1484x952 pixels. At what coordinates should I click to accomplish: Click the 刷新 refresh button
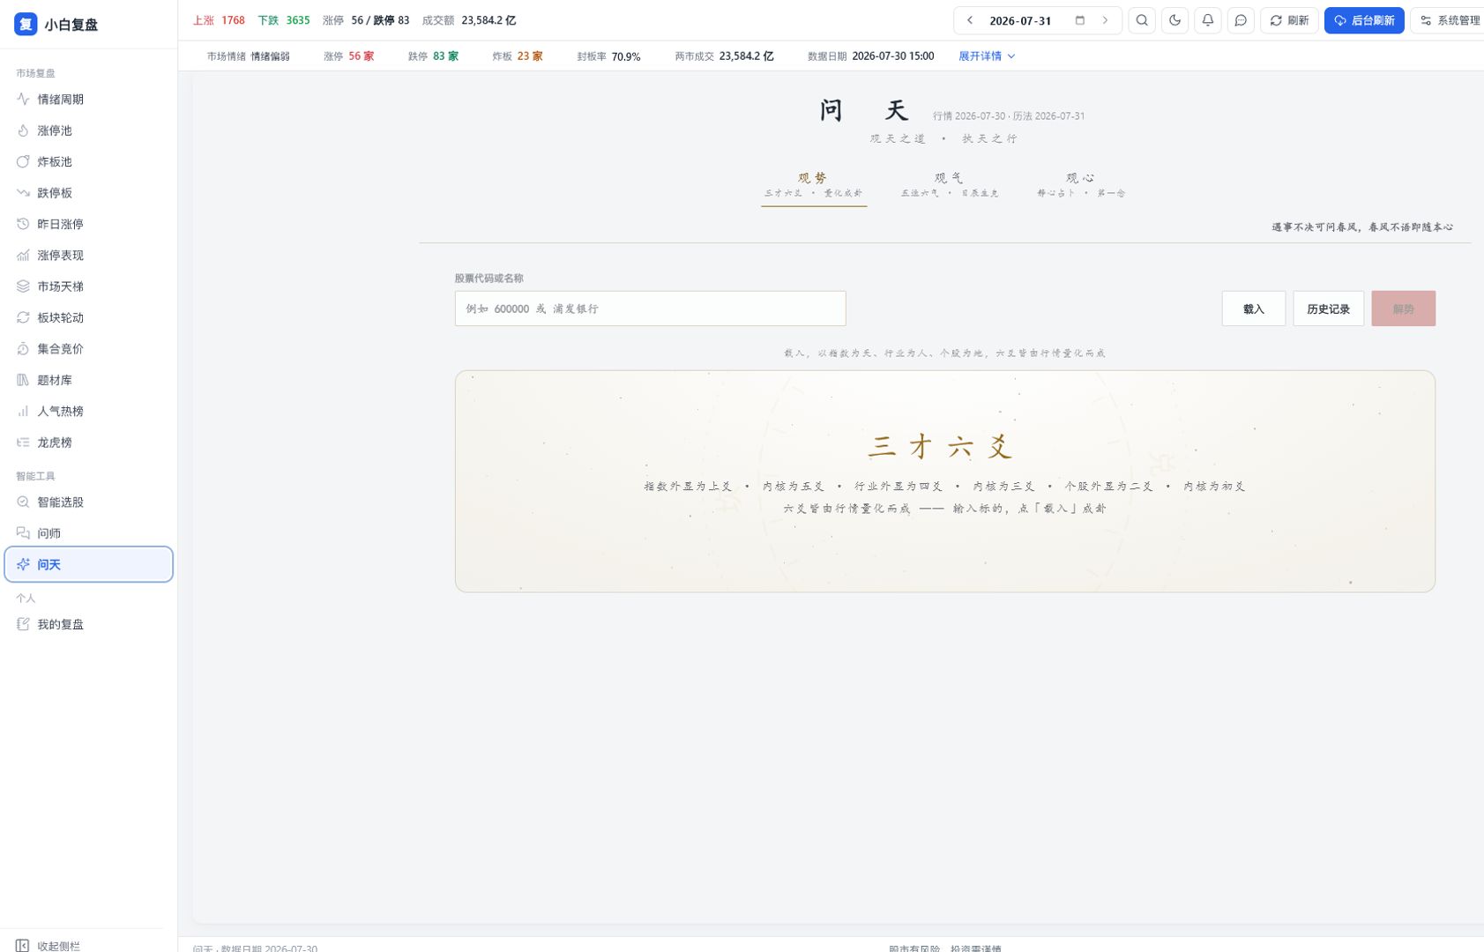(x=1289, y=20)
